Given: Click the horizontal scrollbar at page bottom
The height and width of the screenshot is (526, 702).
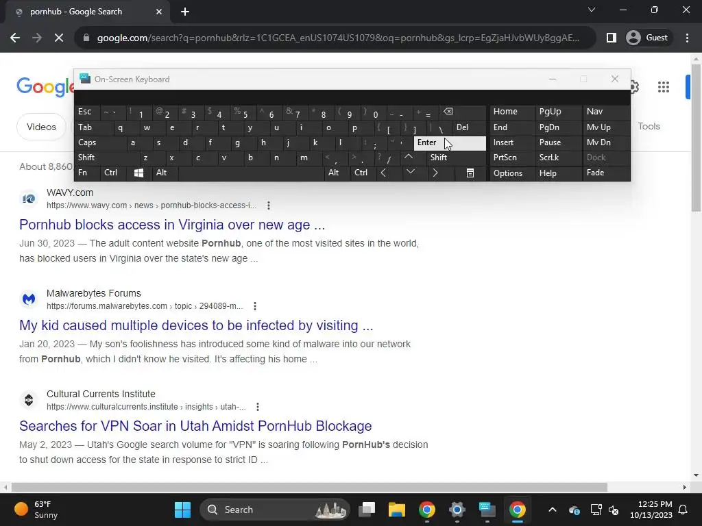Looking at the screenshot, I should point(309,487).
